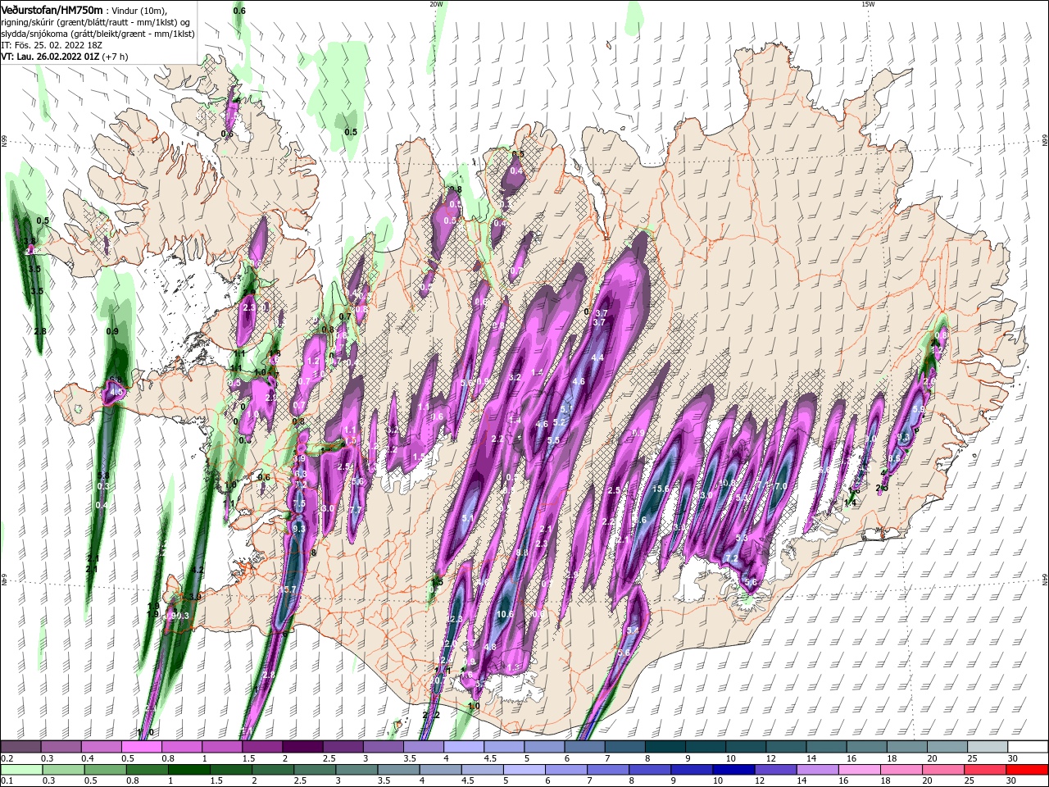The width and height of the screenshot is (1049, 787).
Task: Pick the lavender 14 swatch in lower legend
Action: (x=818, y=771)
